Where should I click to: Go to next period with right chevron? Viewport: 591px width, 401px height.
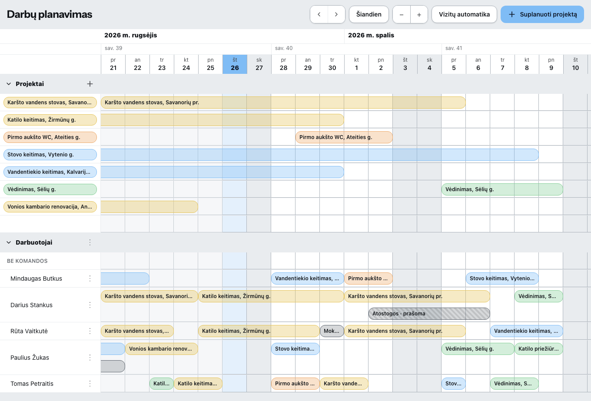336,14
